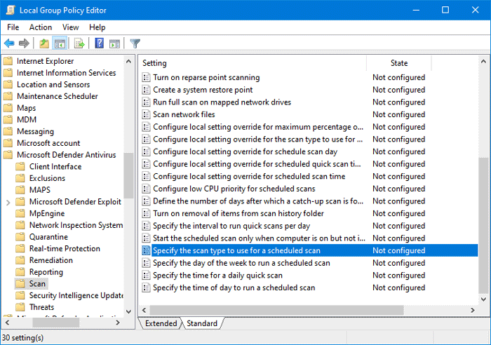The image size is (491, 345).
Task: Open the View menu
Action: point(70,27)
